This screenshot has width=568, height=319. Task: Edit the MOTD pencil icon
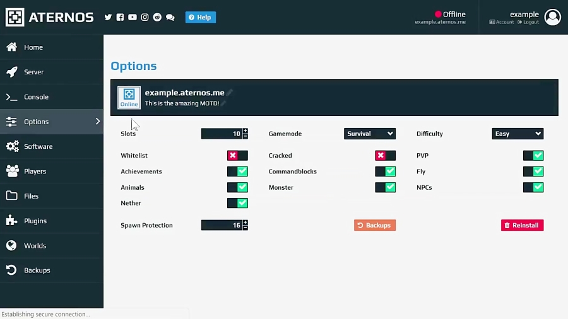click(x=223, y=103)
